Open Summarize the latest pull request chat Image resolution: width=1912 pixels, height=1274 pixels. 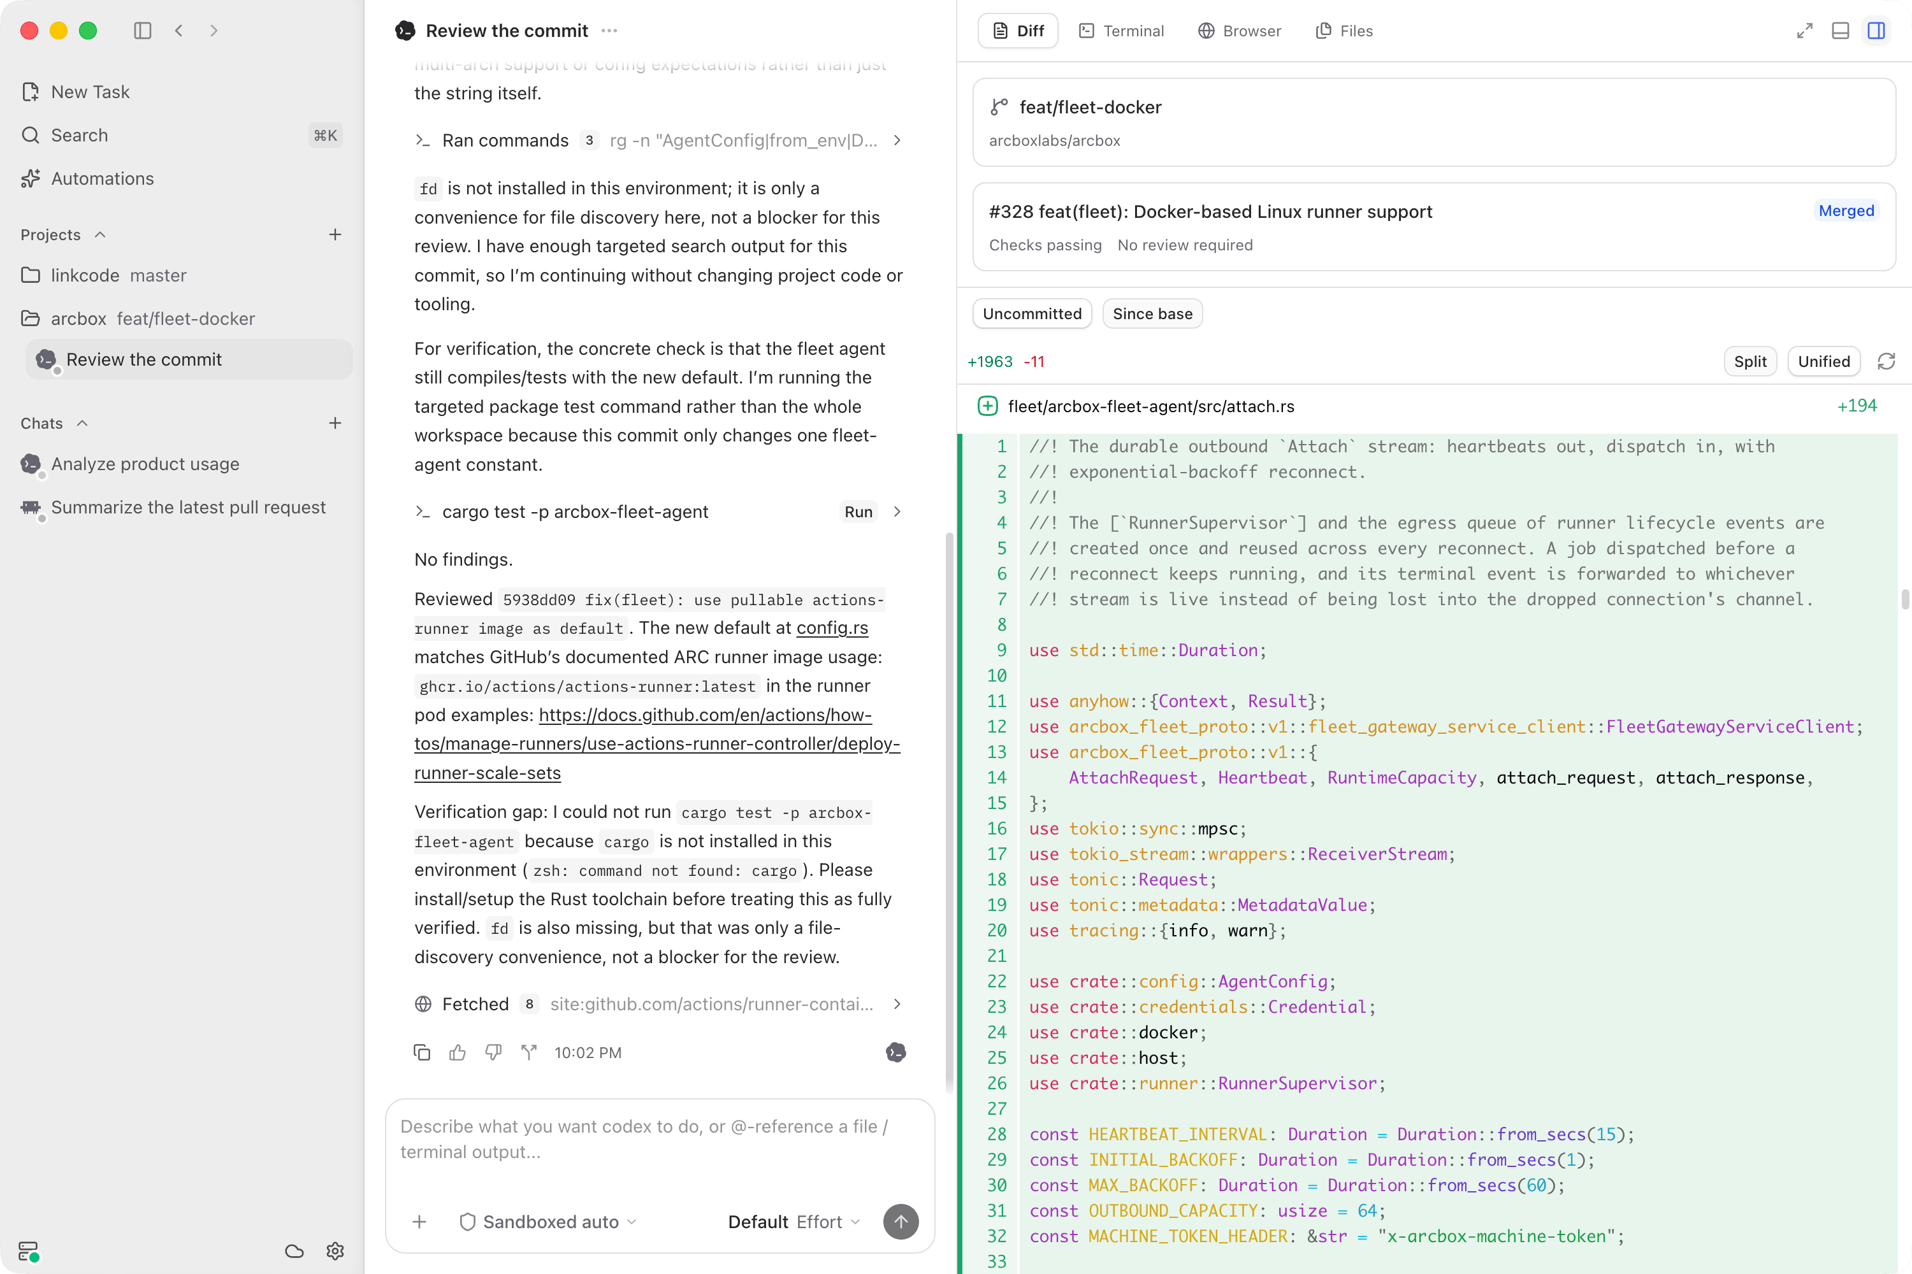pos(181,507)
